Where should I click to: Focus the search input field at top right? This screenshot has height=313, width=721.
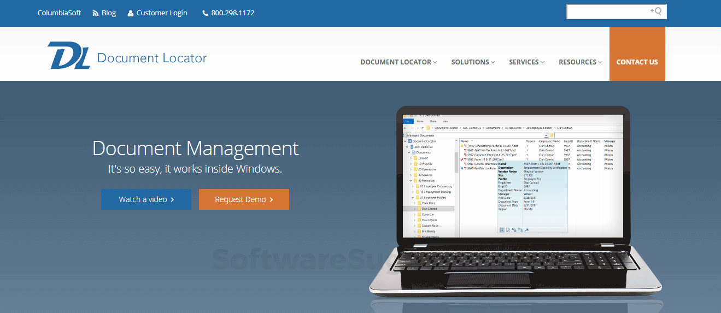(x=607, y=11)
